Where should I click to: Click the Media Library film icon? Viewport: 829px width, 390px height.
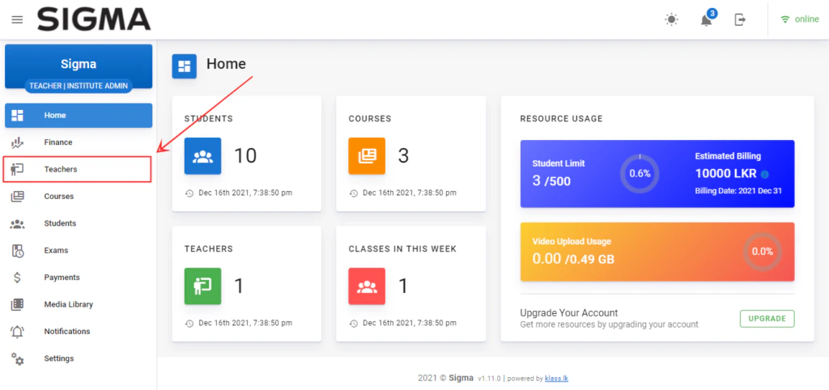pos(18,304)
